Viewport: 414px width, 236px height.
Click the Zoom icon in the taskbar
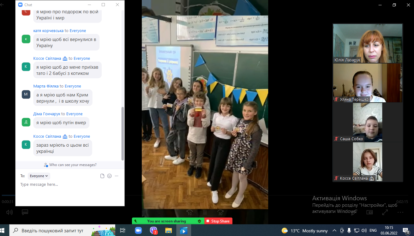[x=138, y=230]
